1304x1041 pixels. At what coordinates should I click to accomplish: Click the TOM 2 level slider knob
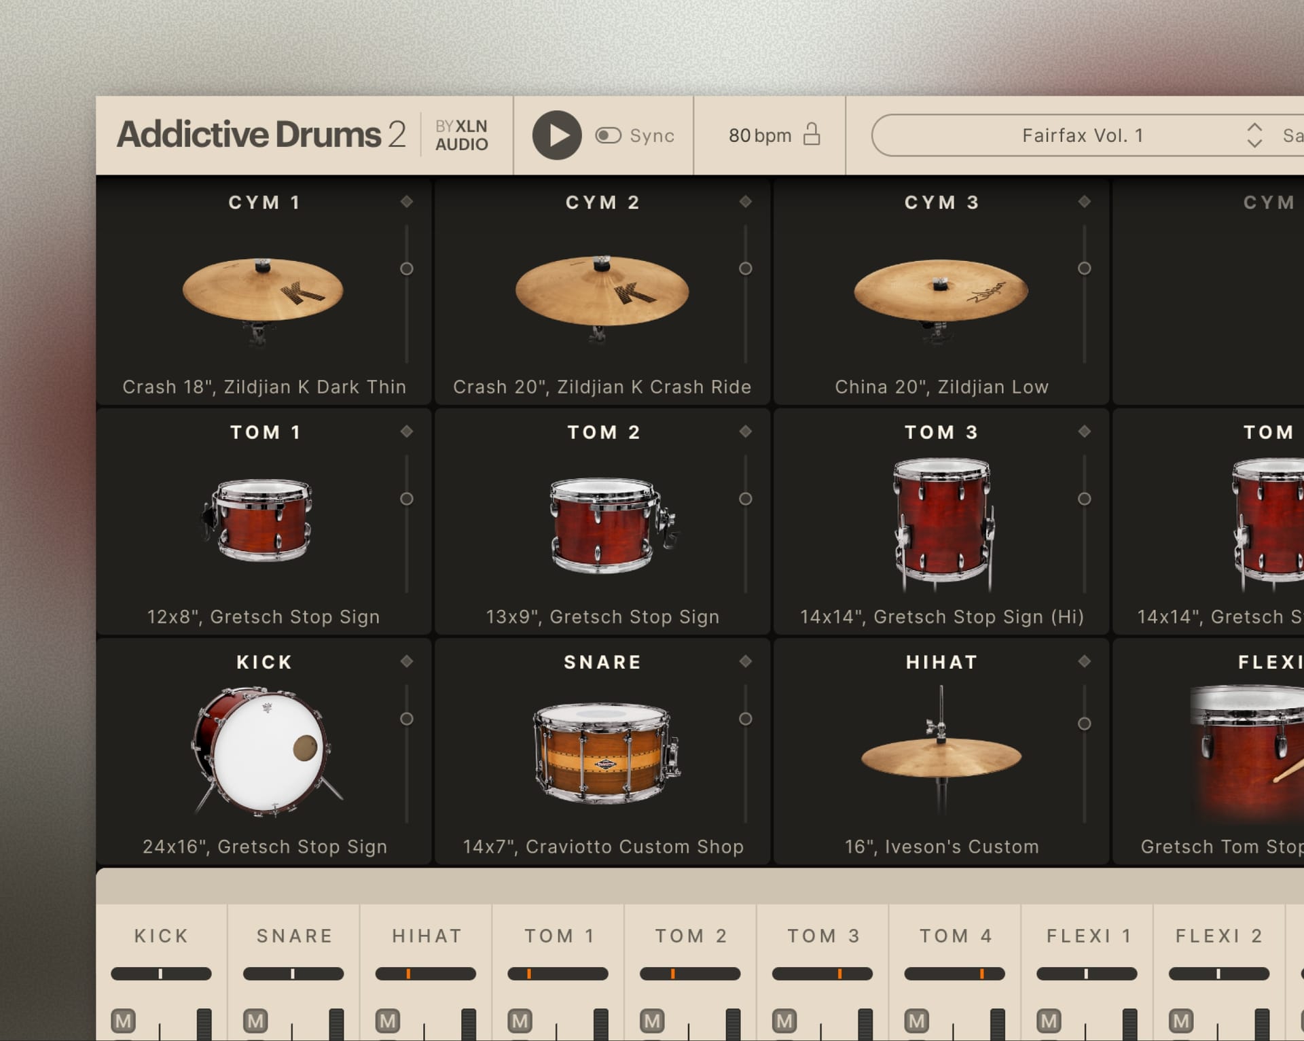746,499
